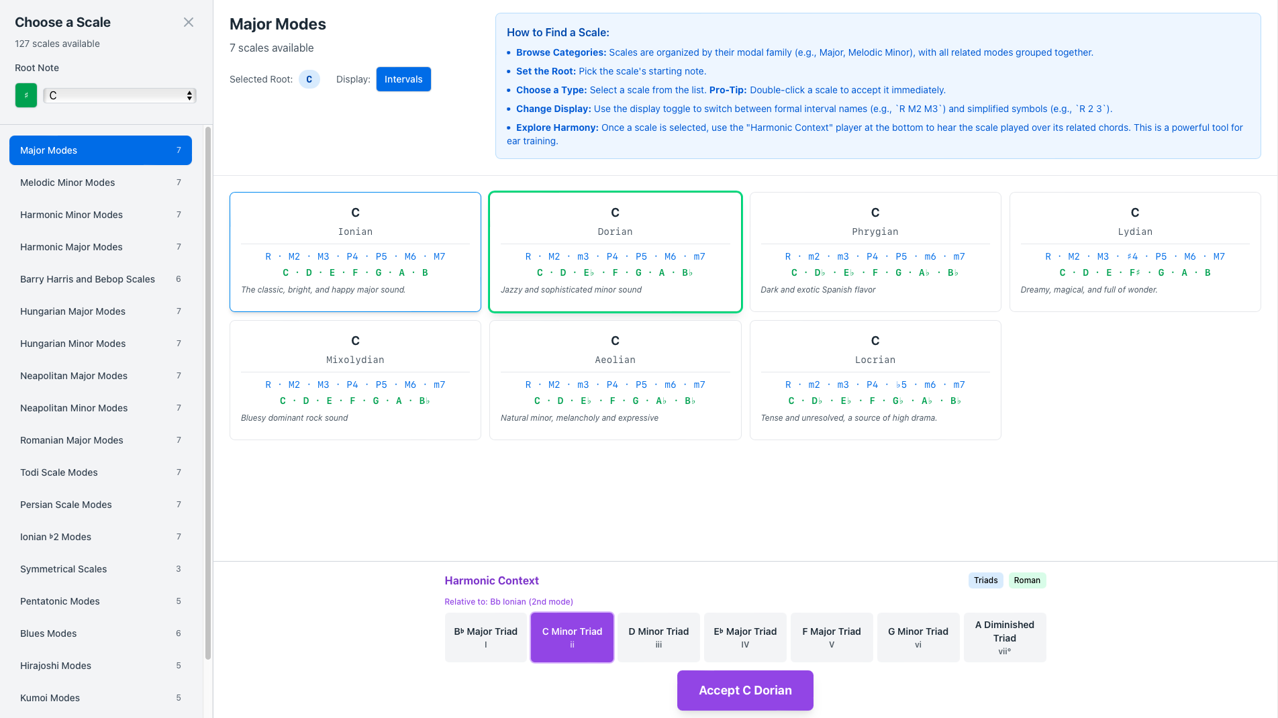Toggle the Triads chord type
This screenshot has width=1278, height=718.
tap(985, 580)
